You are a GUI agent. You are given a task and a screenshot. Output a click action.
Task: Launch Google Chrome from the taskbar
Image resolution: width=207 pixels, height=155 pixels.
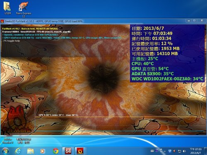[x=55, y=151]
